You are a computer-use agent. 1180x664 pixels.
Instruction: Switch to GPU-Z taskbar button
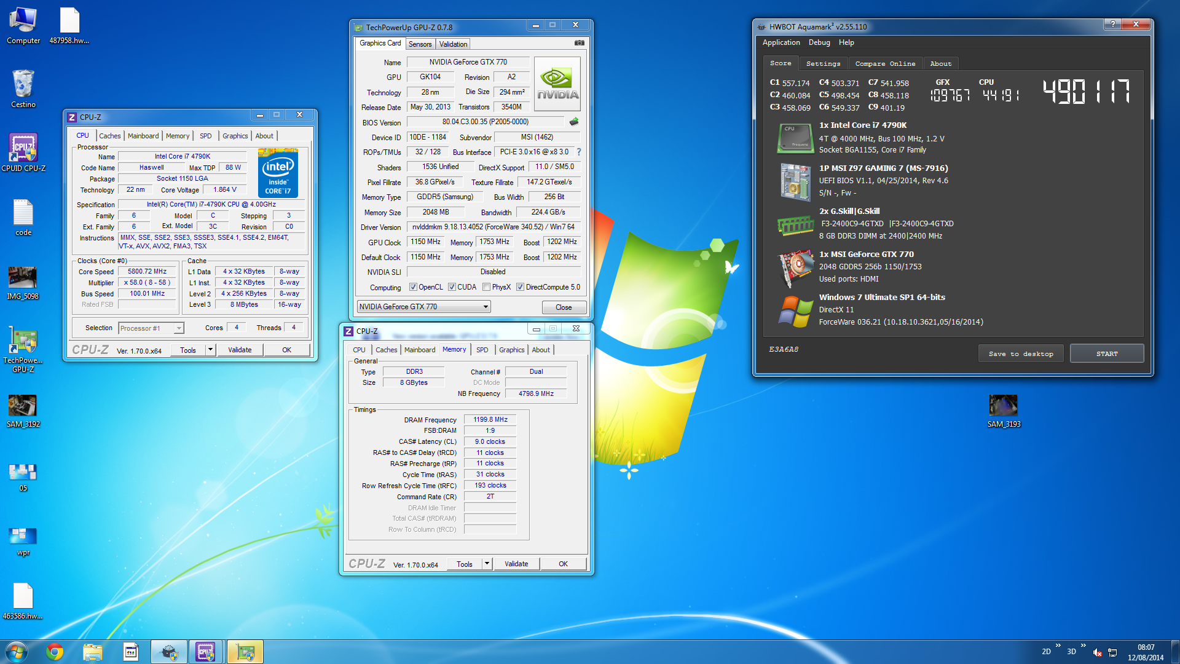[245, 652]
